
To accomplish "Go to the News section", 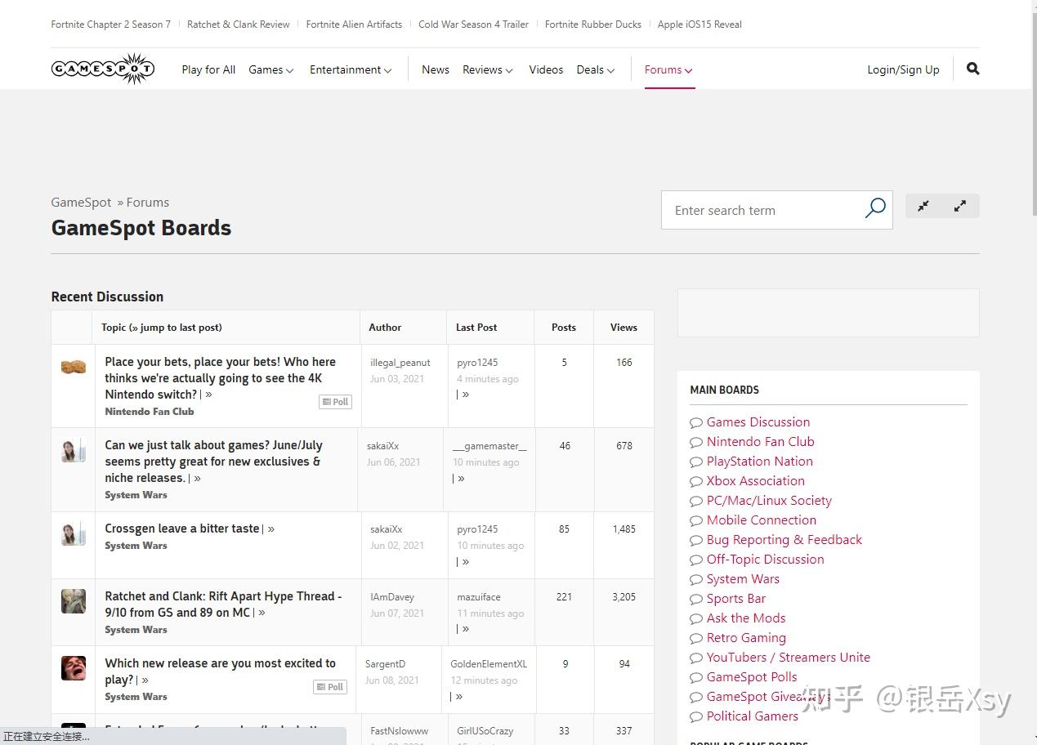I will point(435,69).
